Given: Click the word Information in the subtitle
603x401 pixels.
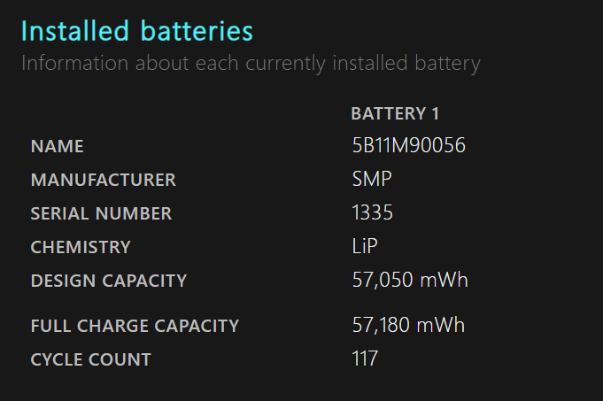Looking at the screenshot, I should (x=75, y=63).
